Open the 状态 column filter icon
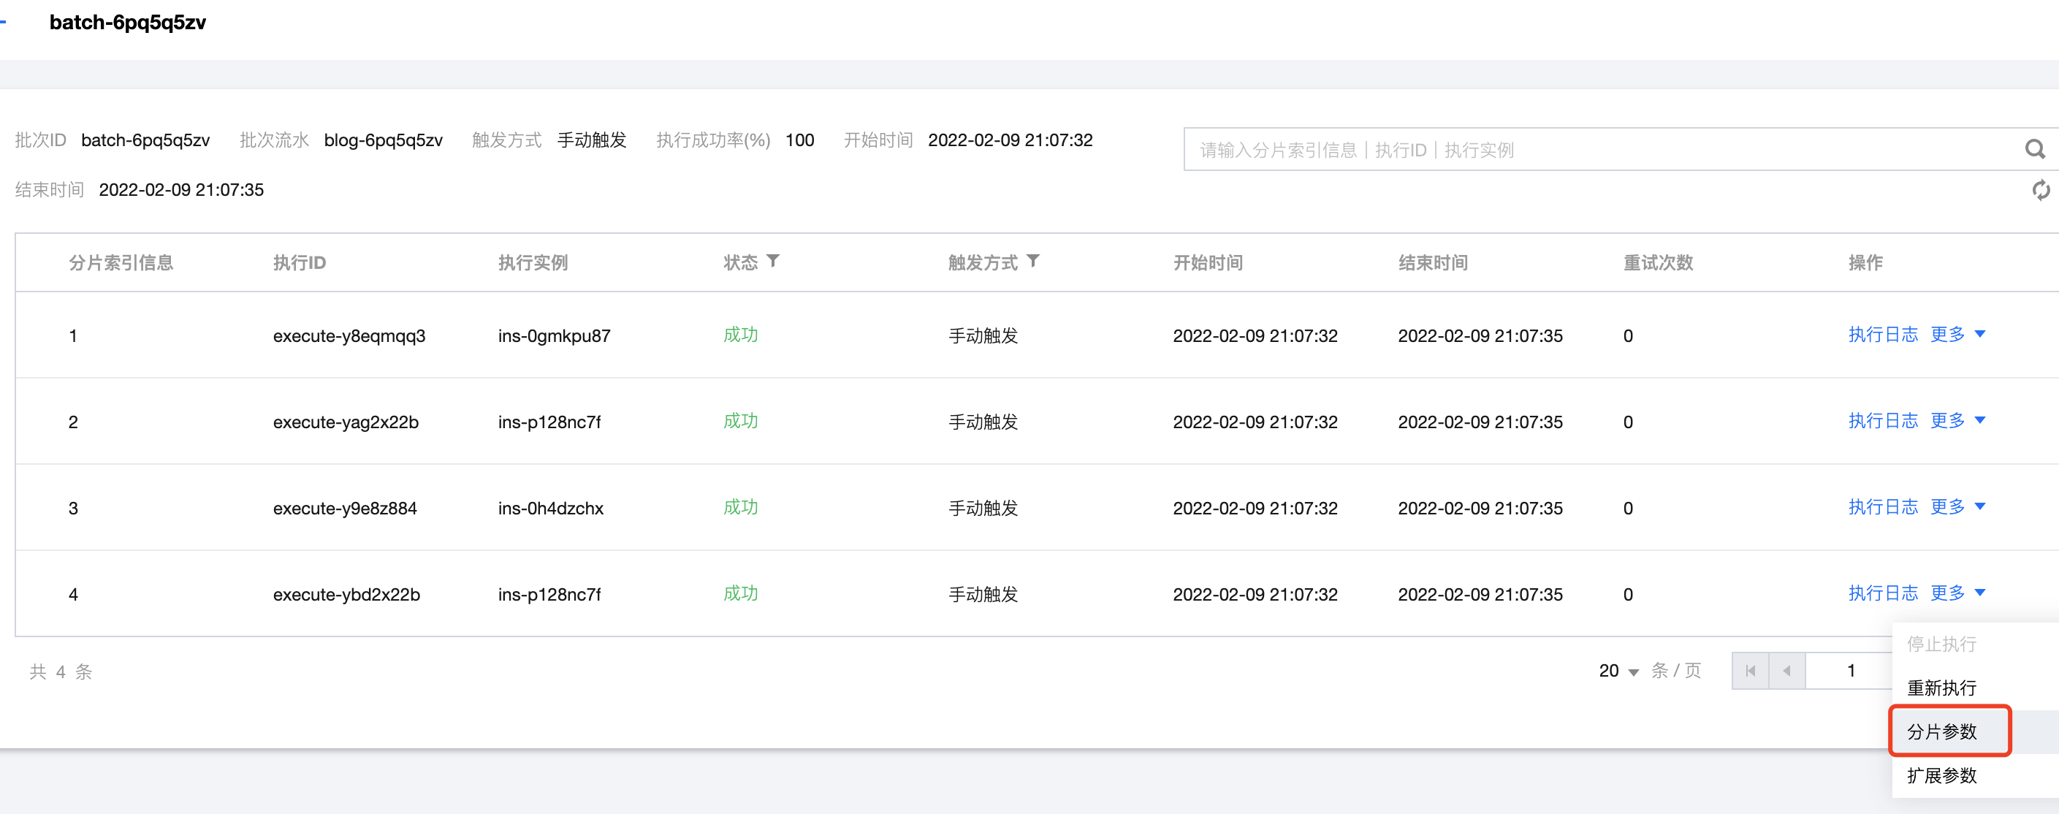The image size is (2059, 814). [x=773, y=262]
